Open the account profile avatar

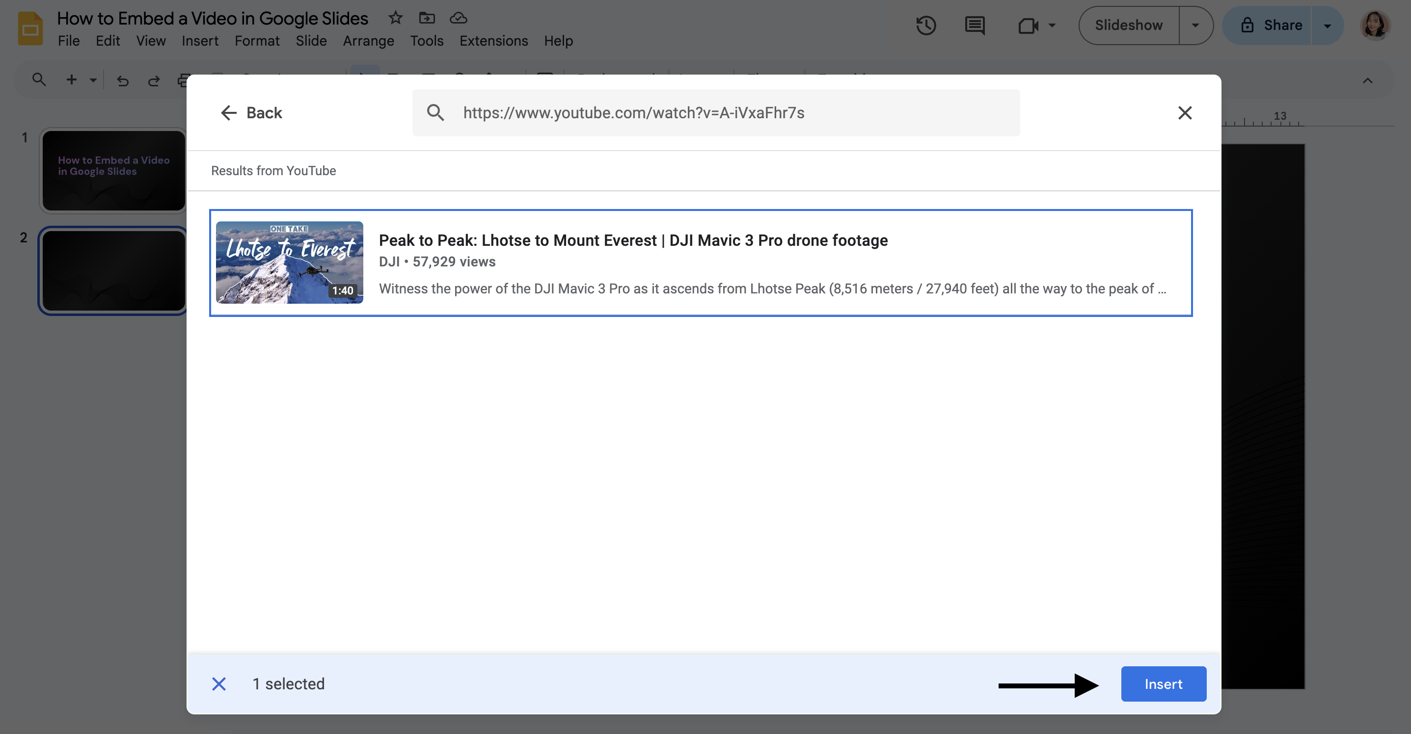(x=1375, y=25)
